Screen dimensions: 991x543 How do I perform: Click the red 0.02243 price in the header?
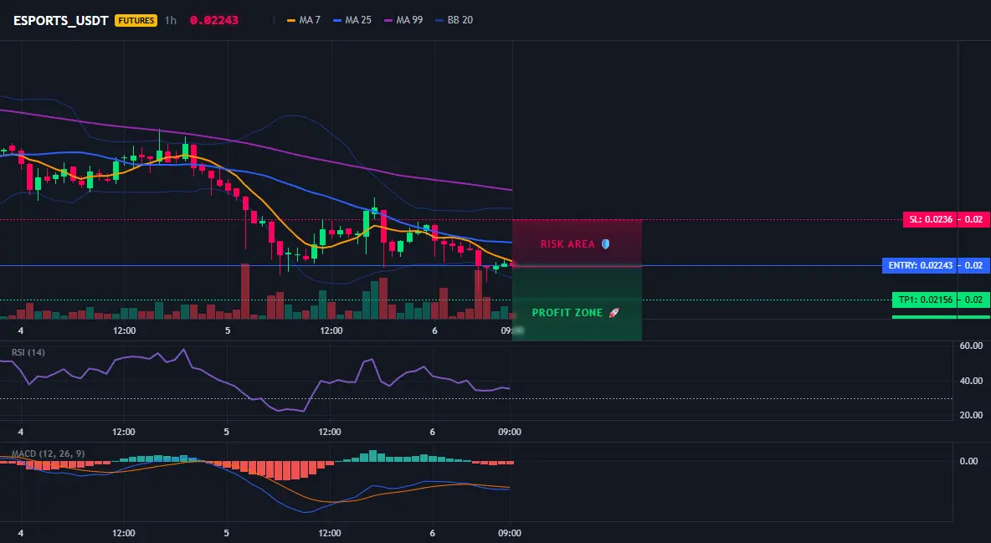(x=214, y=20)
